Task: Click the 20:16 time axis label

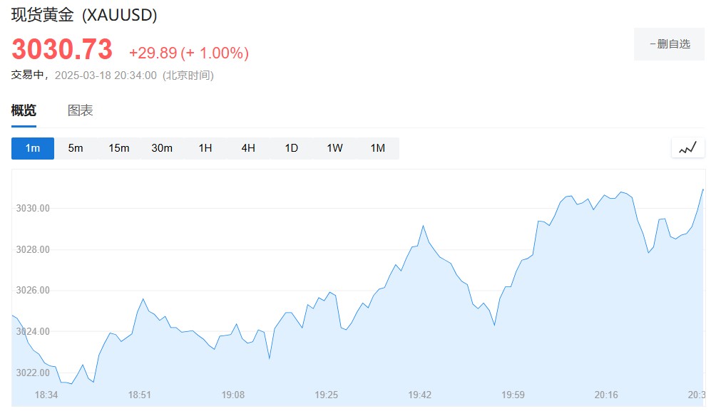Action: pos(606,395)
